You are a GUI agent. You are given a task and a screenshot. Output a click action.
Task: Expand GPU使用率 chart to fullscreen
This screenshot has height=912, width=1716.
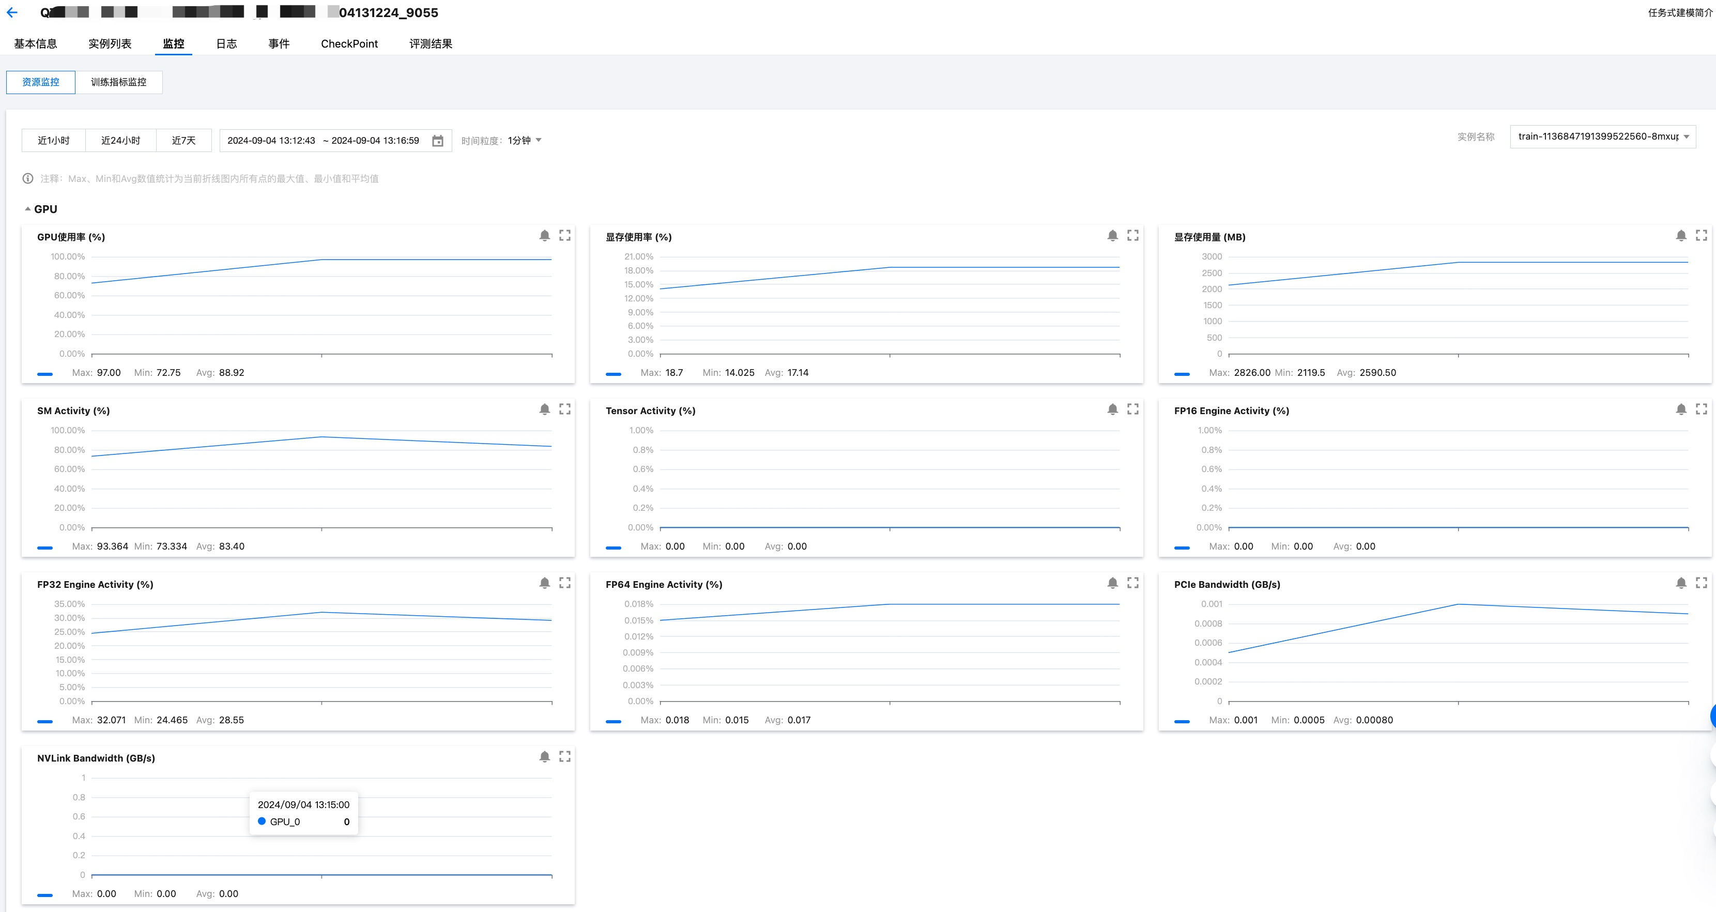[x=565, y=236]
